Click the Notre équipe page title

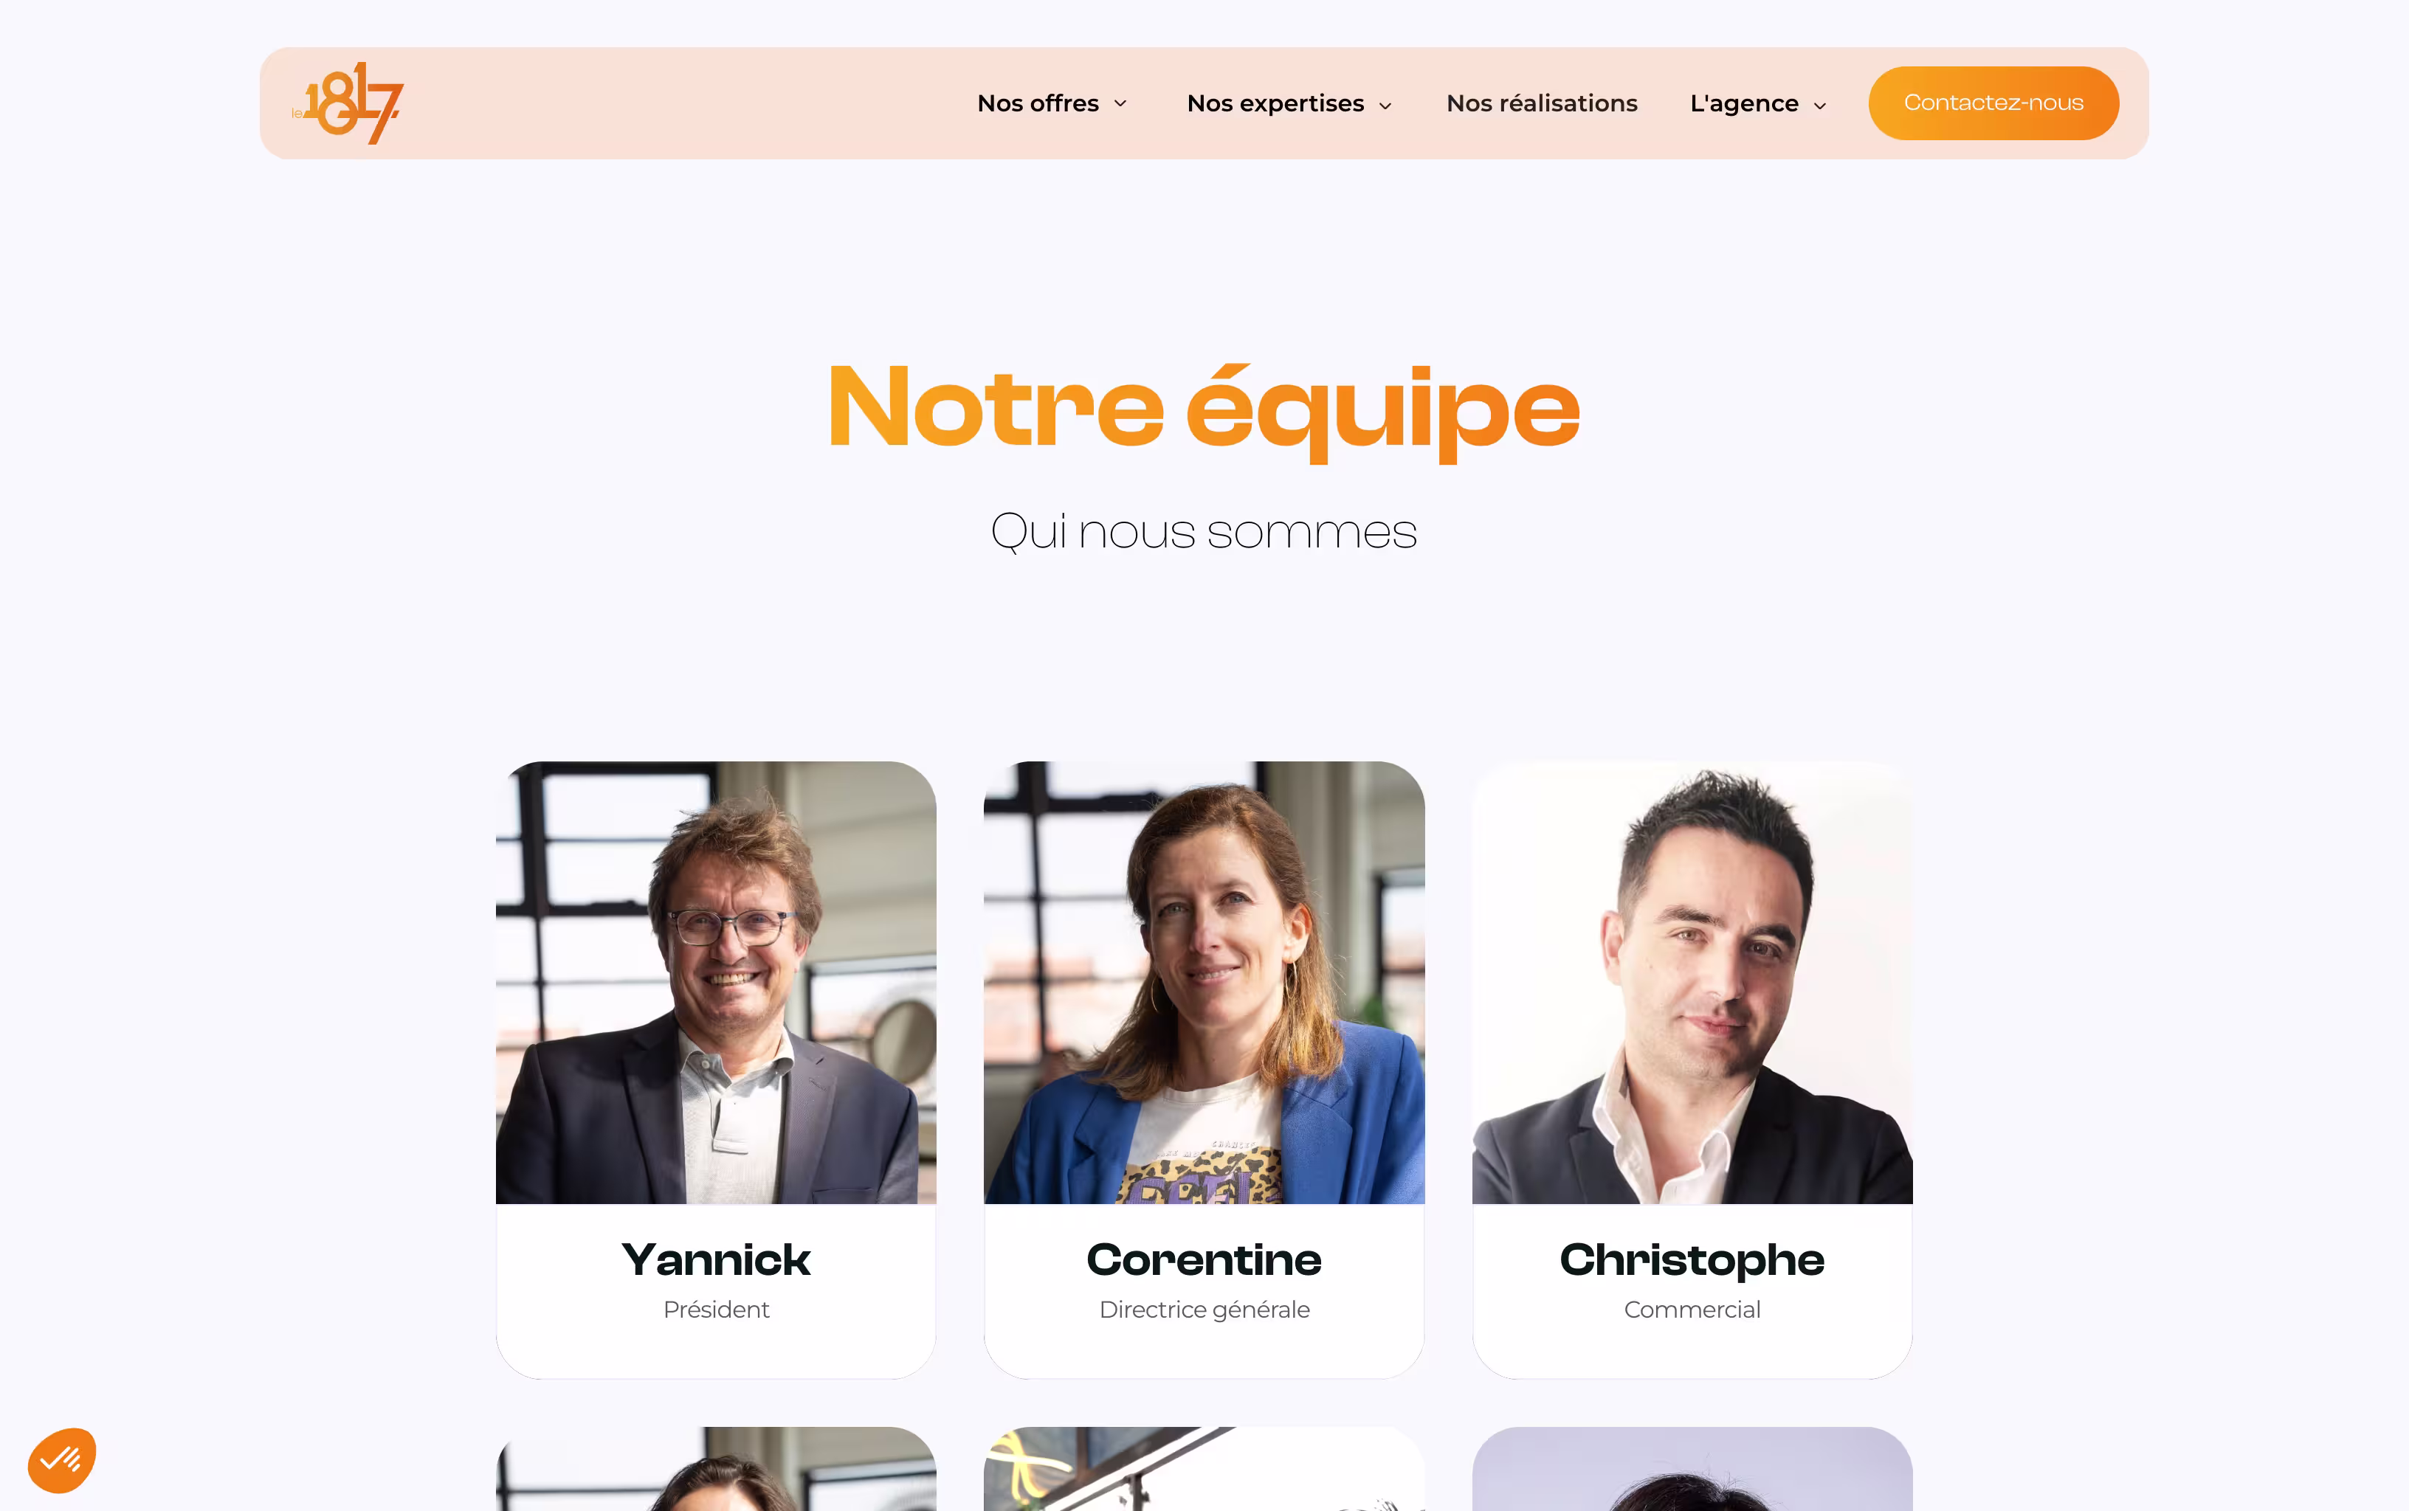click(1204, 411)
